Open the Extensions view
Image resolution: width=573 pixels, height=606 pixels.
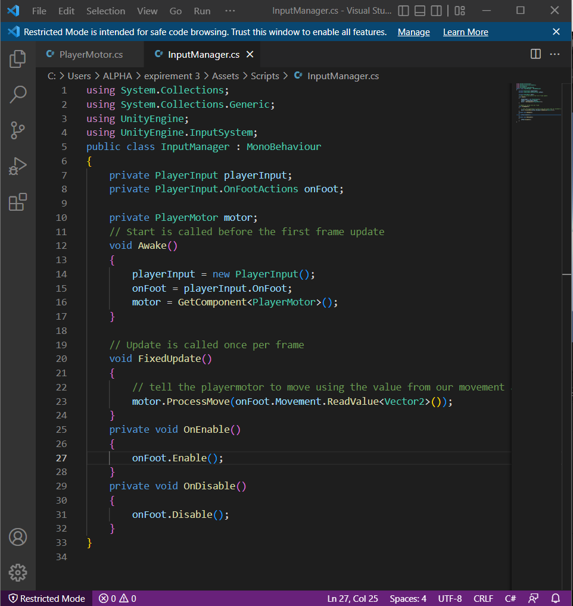18,202
